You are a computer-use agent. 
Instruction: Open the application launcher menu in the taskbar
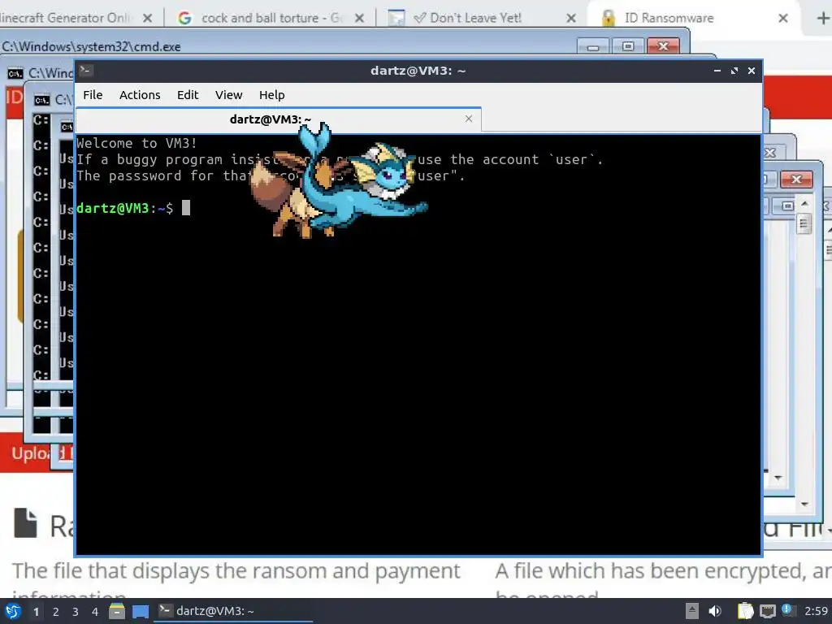13,611
